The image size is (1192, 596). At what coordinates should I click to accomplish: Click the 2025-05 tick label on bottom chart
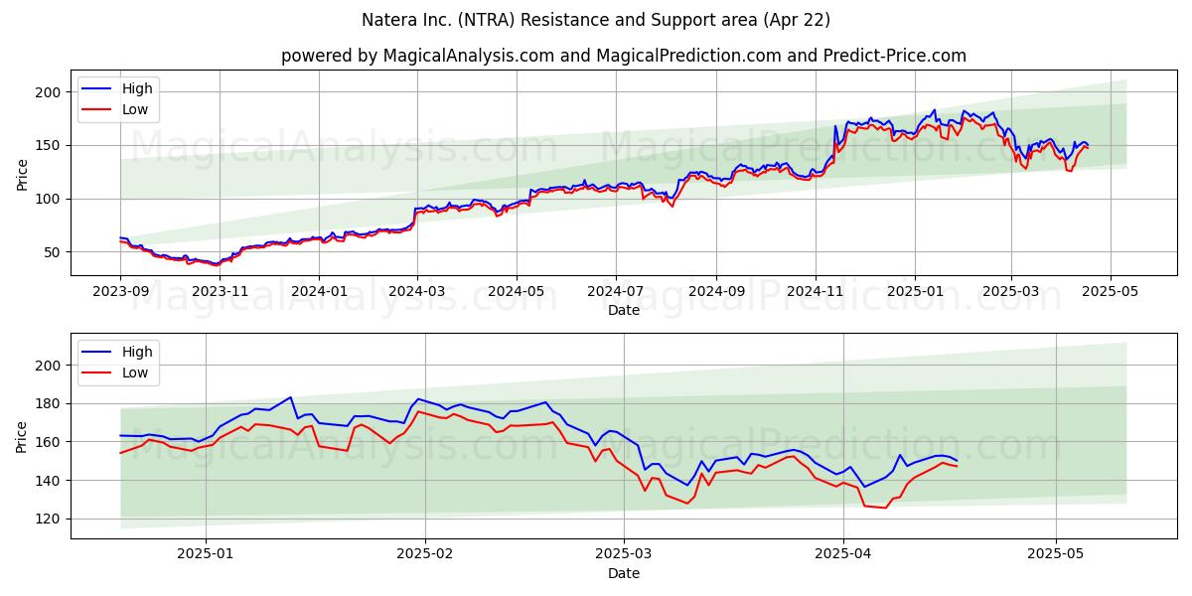(1055, 556)
